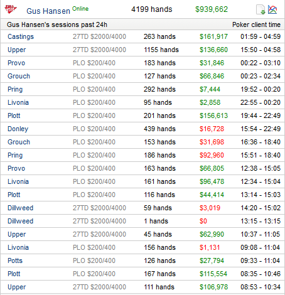The height and width of the screenshot is (295, 285).
Task: Click 27TD $2000/4000 in the Castings row
Action: tap(99, 36)
